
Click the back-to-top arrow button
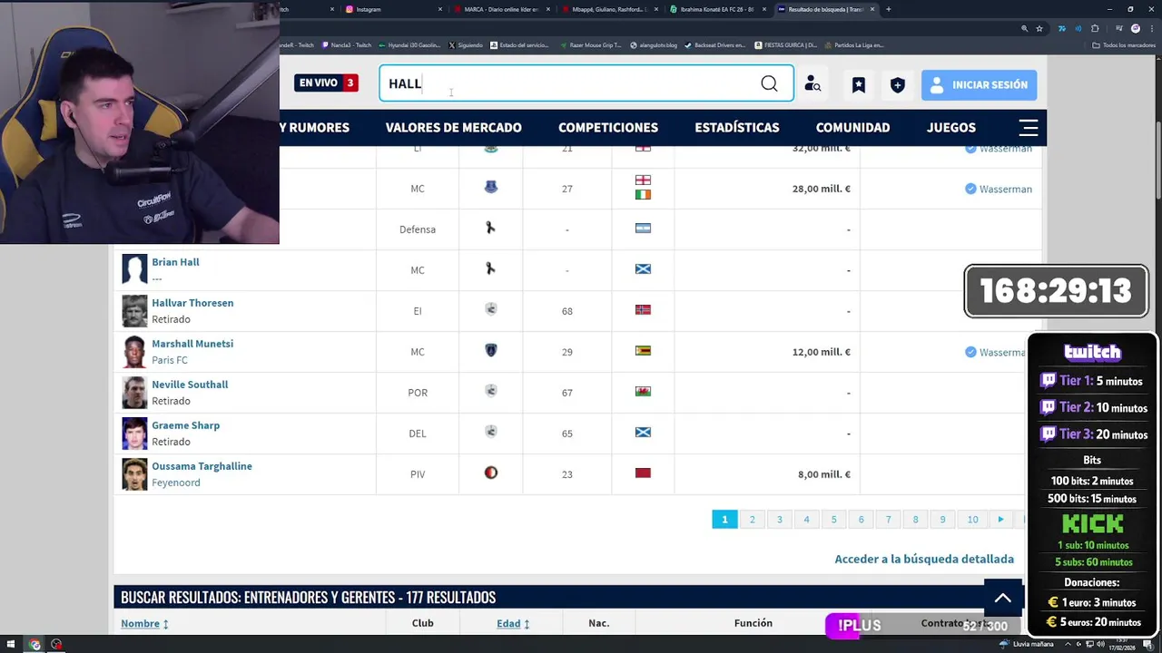click(x=1003, y=598)
